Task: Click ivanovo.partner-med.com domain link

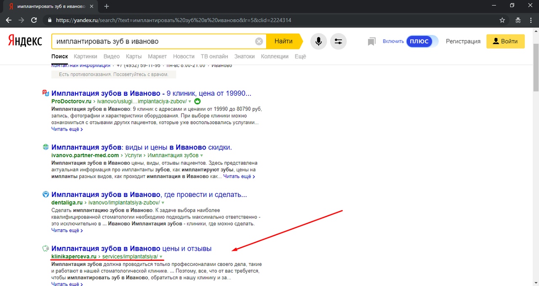Action: (85, 155)
